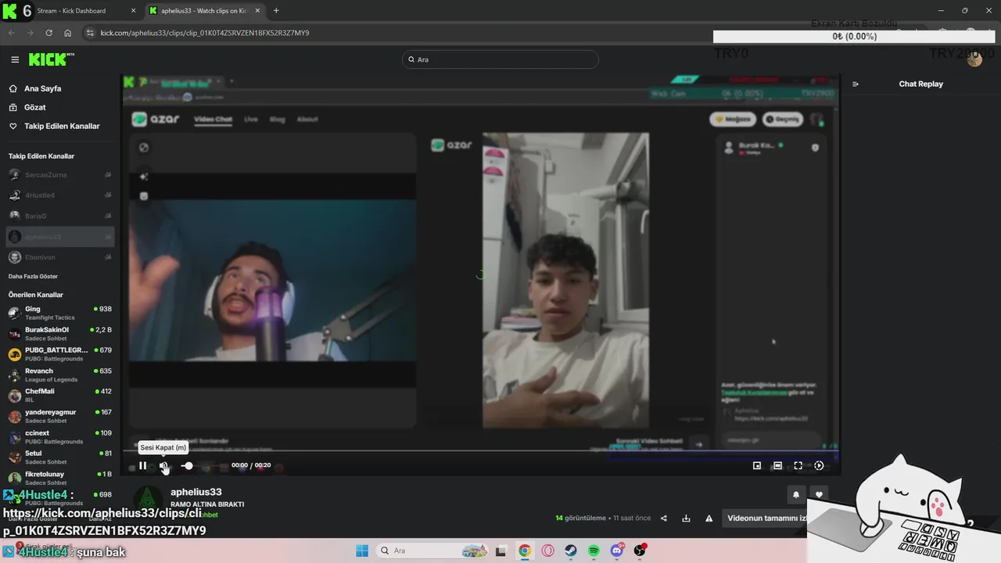
Task: View site information icon
Action: 90,33
